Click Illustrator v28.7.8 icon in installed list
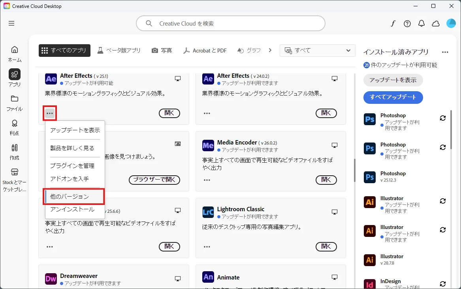Screen dimensions: 461x289 click(x=370, y=260)
